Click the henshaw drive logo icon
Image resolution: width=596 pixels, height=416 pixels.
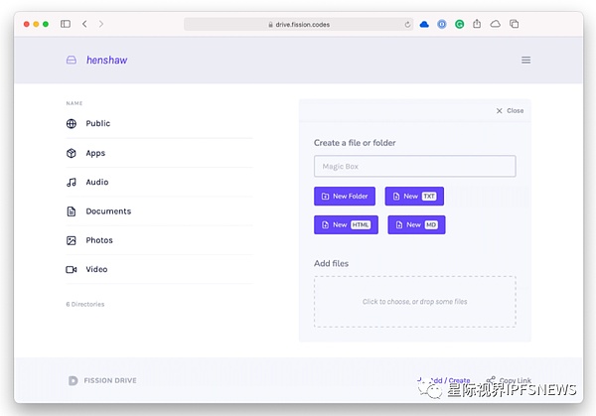[71, 60]
